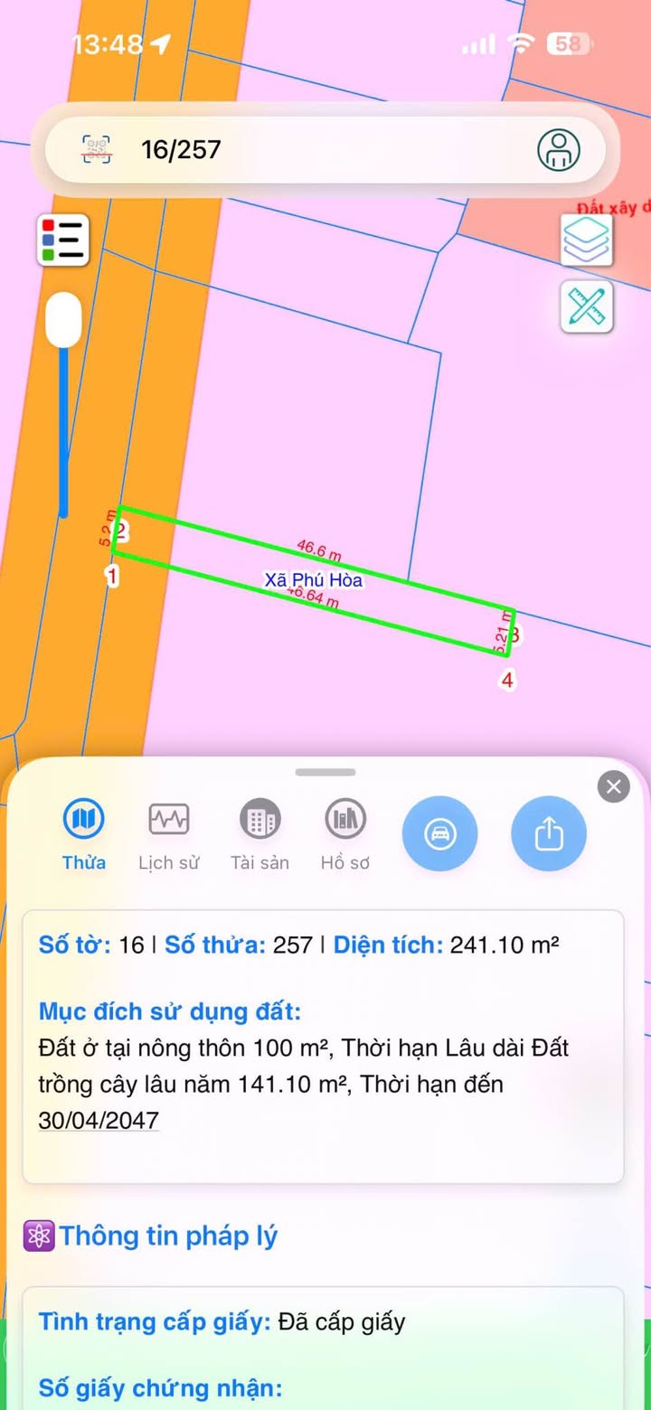Viewport: 651px width, 1410px height.
Task: Open the map legend list icon
Action: click(62, 240)
